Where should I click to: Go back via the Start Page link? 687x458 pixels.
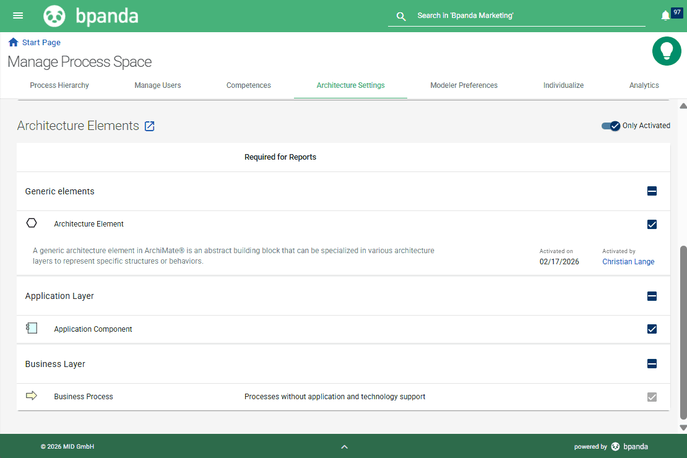(41, 42)
